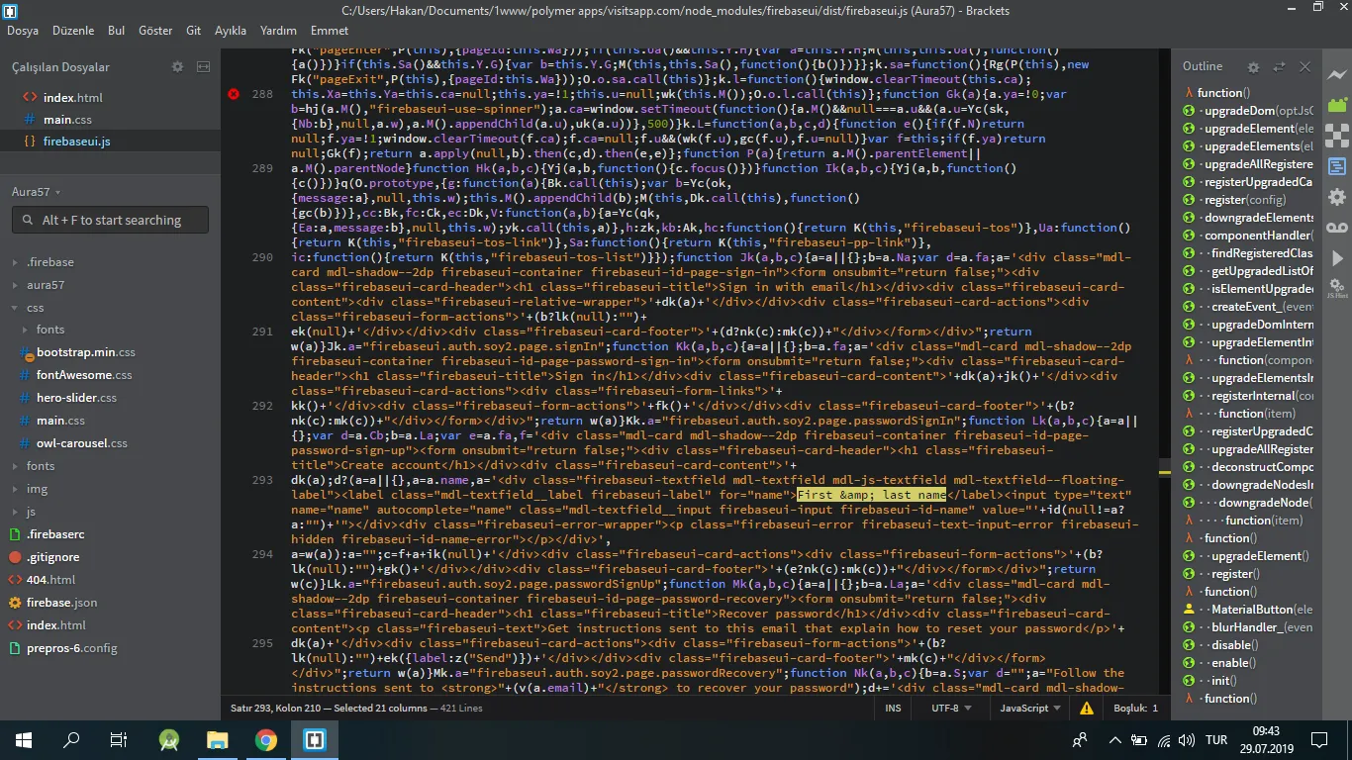Open Android Studio from the taskbar

(168, 739)
